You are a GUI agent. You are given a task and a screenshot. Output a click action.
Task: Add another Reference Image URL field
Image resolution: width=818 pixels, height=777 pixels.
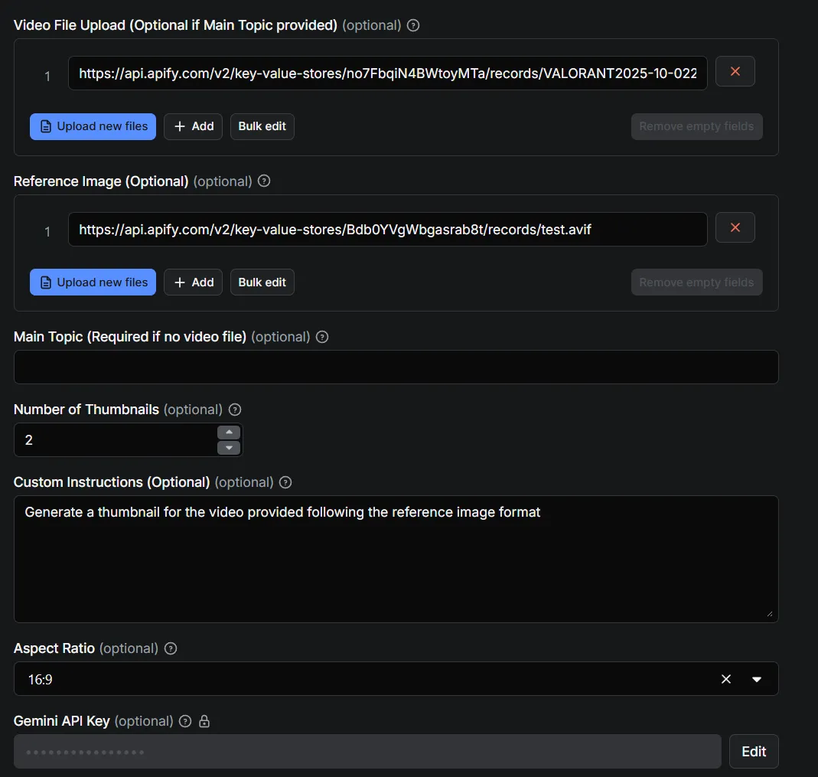[193, 282]
